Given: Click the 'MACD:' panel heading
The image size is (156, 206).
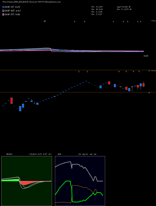Looking at the screenshot, I should (x=9, y=154).
